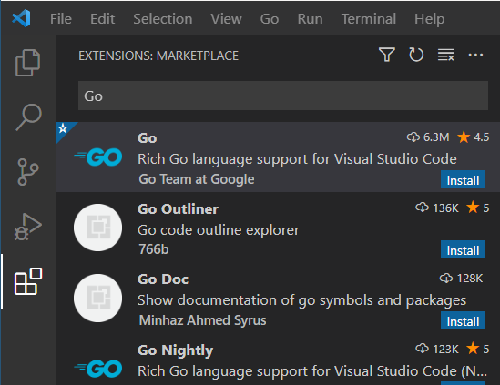Open the Search view in activity bar
Image resolution: width=500 pixels, height=385 pixels.
coord(28,117)
